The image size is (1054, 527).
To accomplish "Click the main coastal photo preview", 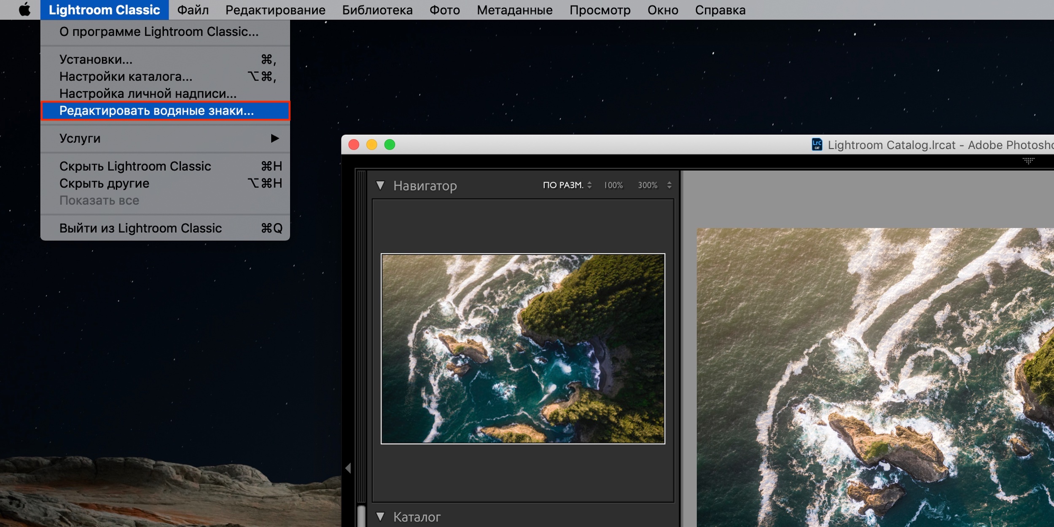I will click(875, 377).
